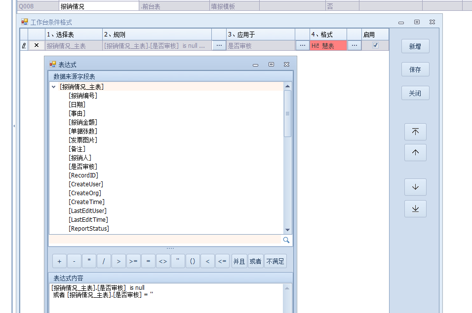Click the move-down arrow button
The height and width of the screenshot is (313, 472).
[x=415, y=187]
